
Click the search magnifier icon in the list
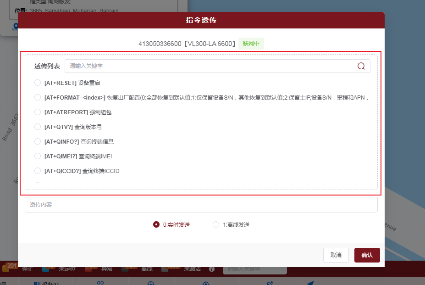click(x=361, y=66)
